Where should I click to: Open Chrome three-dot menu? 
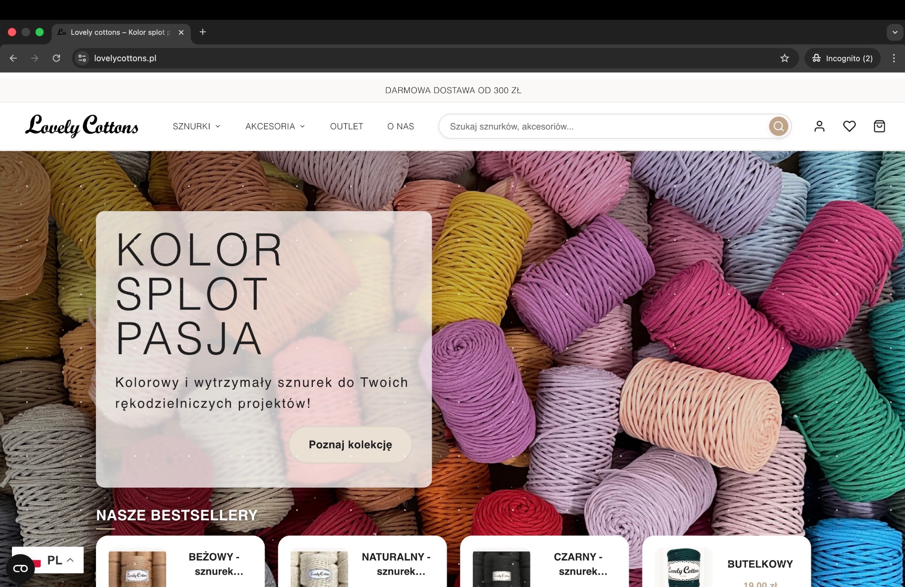coord(894,58)
